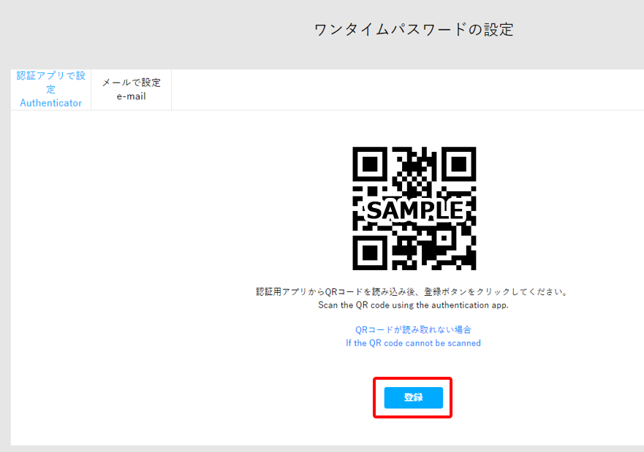This screenshot has height=452, width=644.
Task: Select the 'e-mail' label in the second tab
Action: (132, 96)
